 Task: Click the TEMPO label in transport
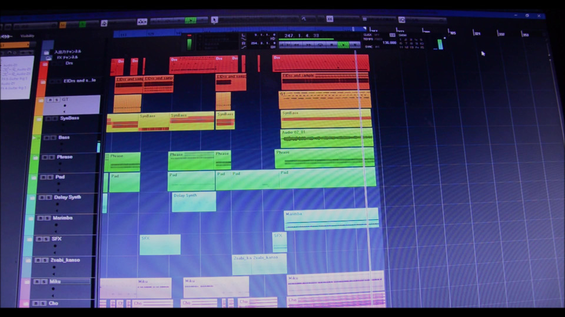click(x=368, y=39)
